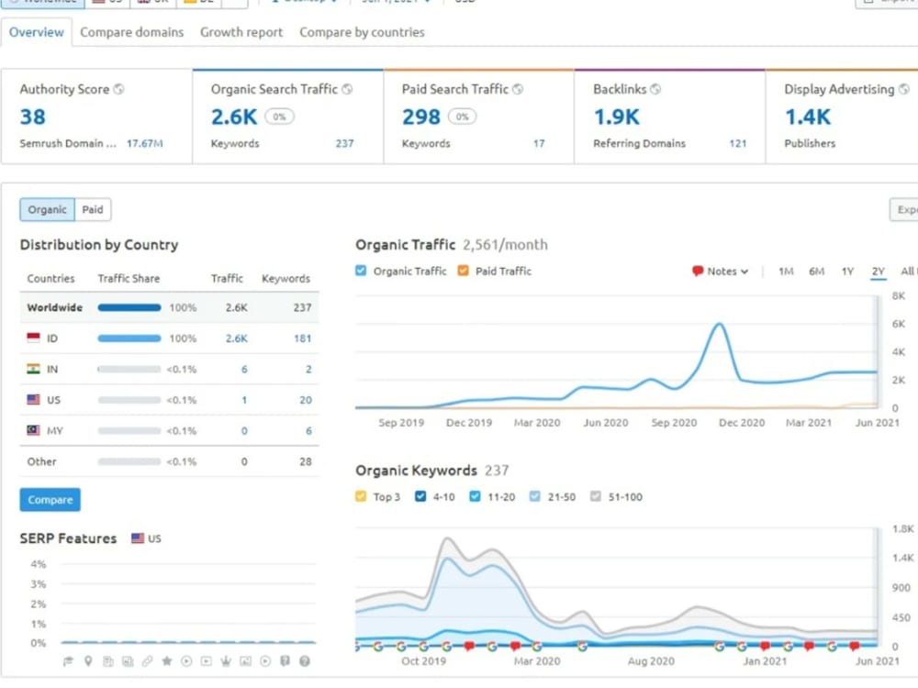The image size is (918, 688).
Task: Click the ID traffic share bar
Action: 129,338
